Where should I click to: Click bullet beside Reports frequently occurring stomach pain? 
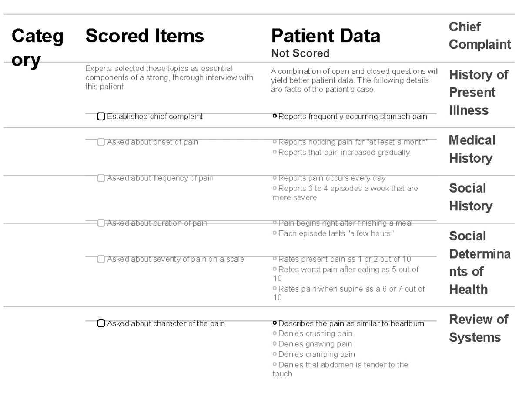coord(274,117)
